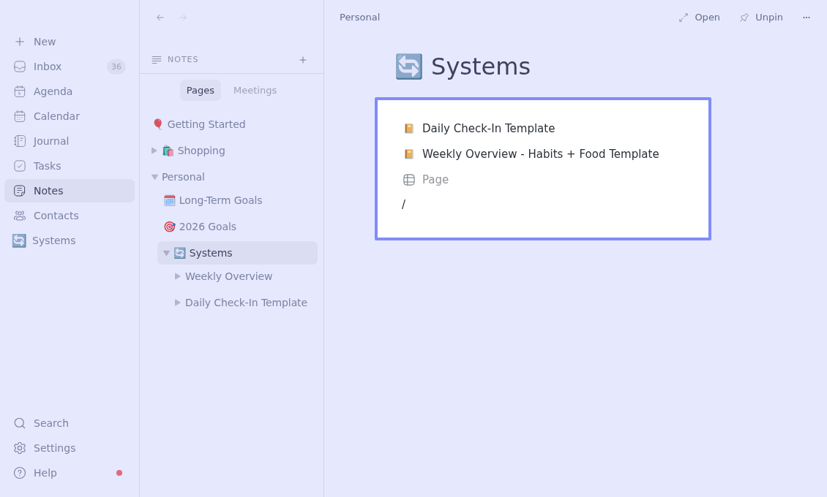Open the more options ellipsis menu
827x497 pixels.
806,18
